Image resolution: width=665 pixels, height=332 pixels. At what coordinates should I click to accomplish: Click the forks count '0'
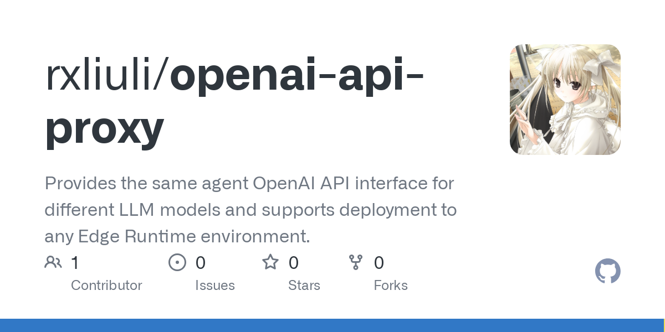click(x=379, y=263)
